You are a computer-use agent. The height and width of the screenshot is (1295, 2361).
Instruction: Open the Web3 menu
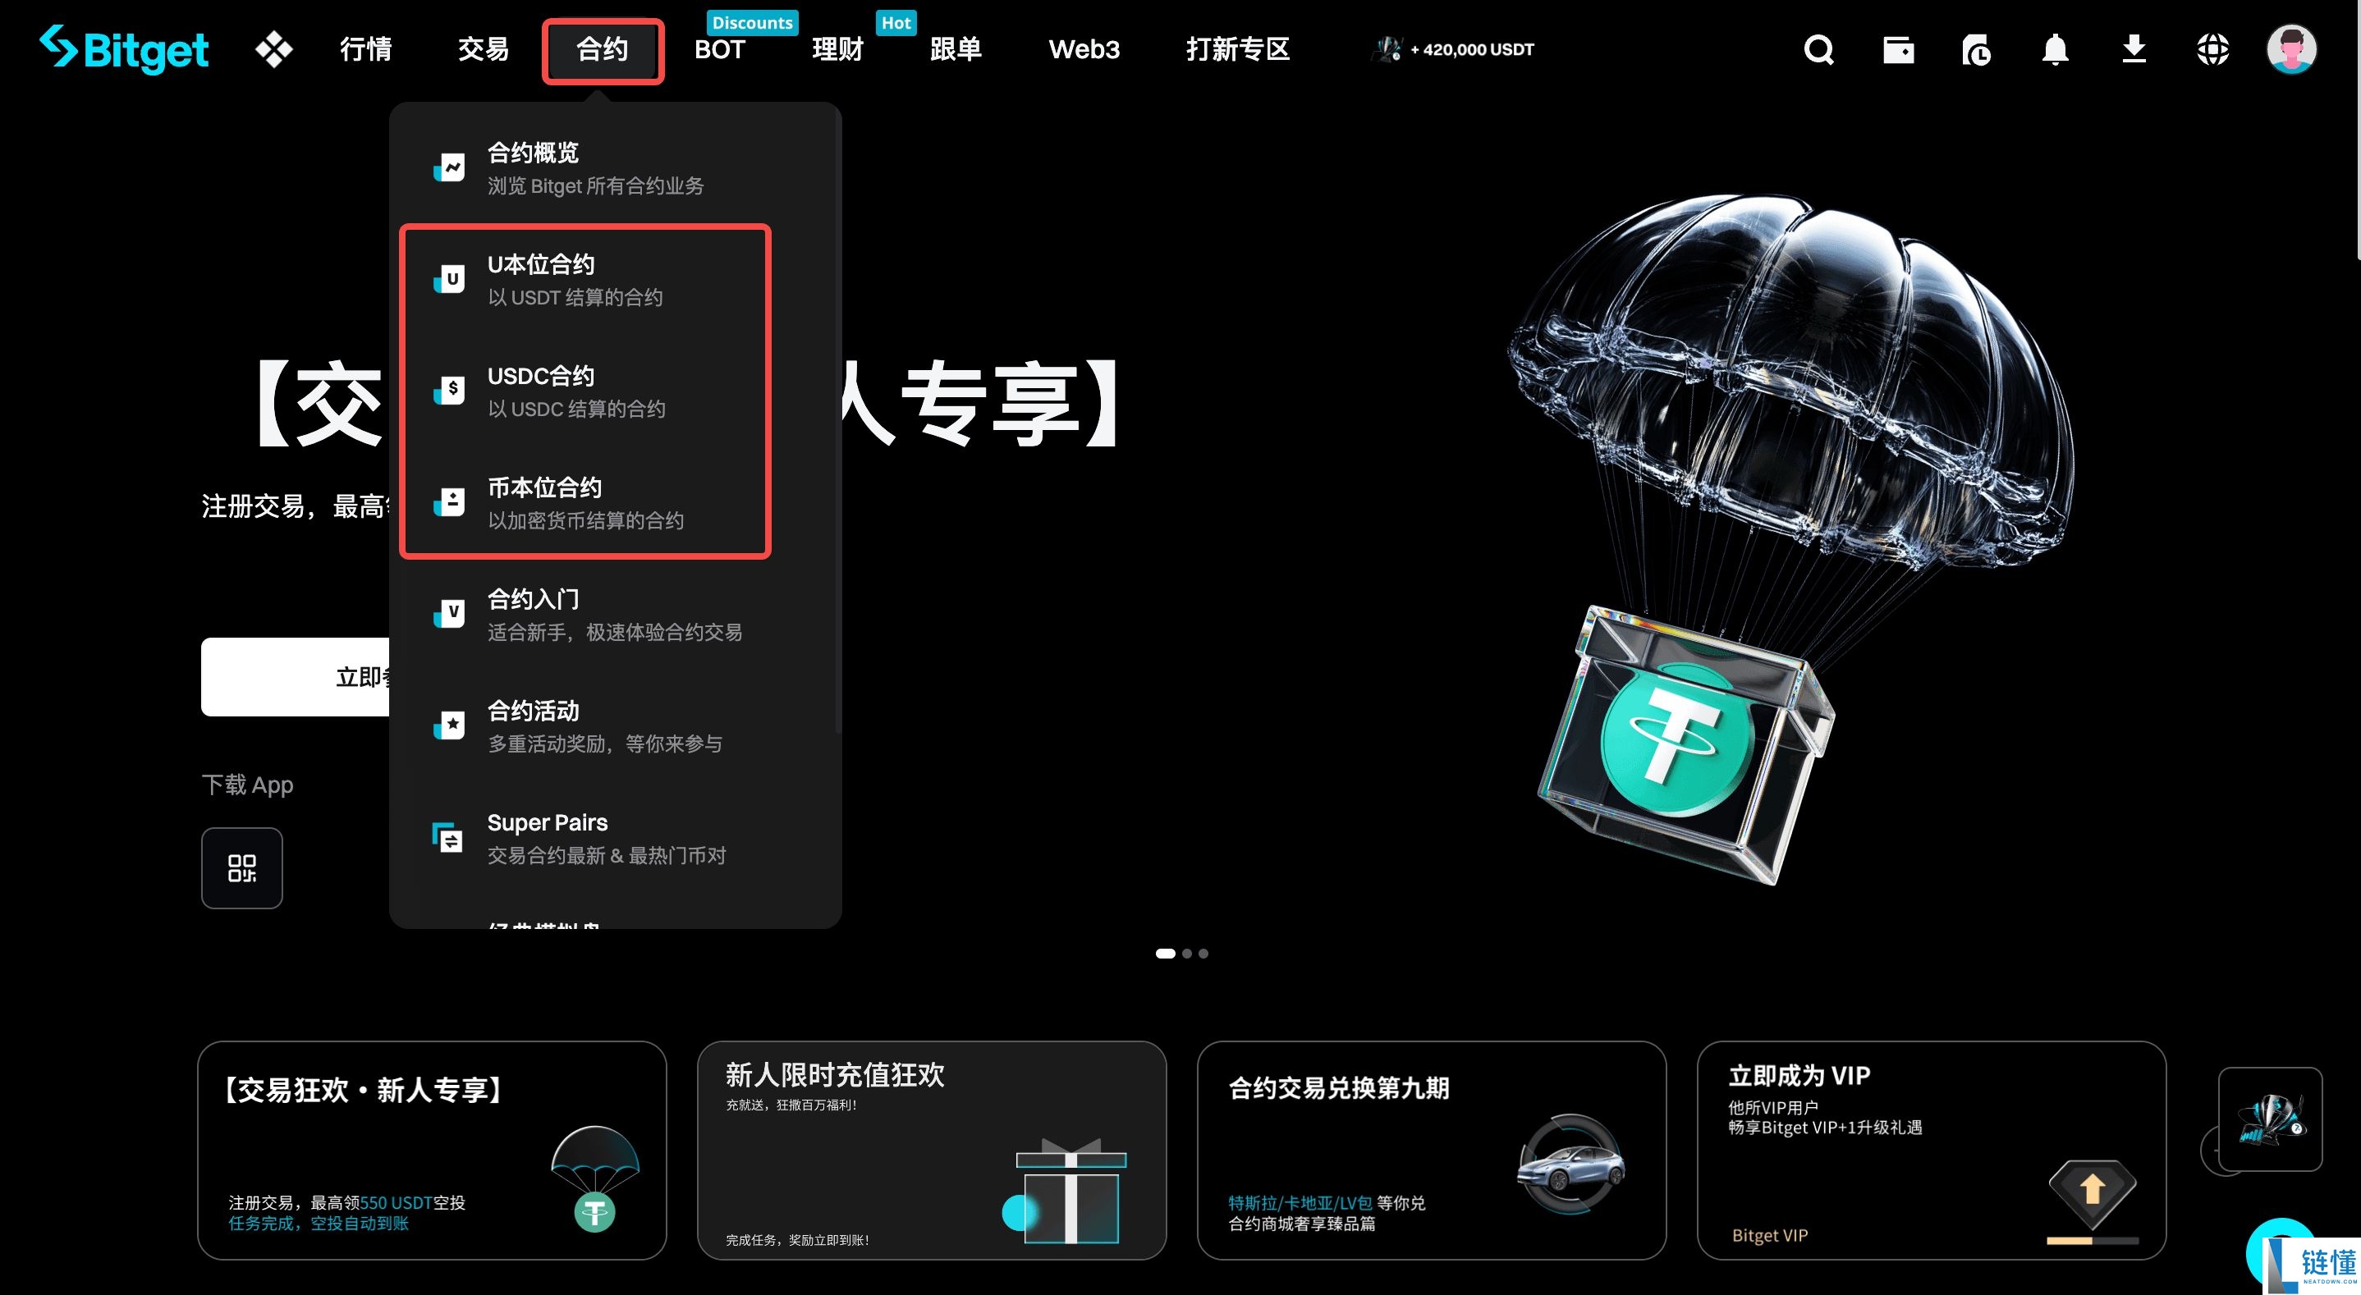pyautogui.click(x=1084, y=49)
